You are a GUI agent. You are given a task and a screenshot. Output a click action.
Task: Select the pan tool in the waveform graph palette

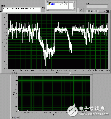[94, 11]
